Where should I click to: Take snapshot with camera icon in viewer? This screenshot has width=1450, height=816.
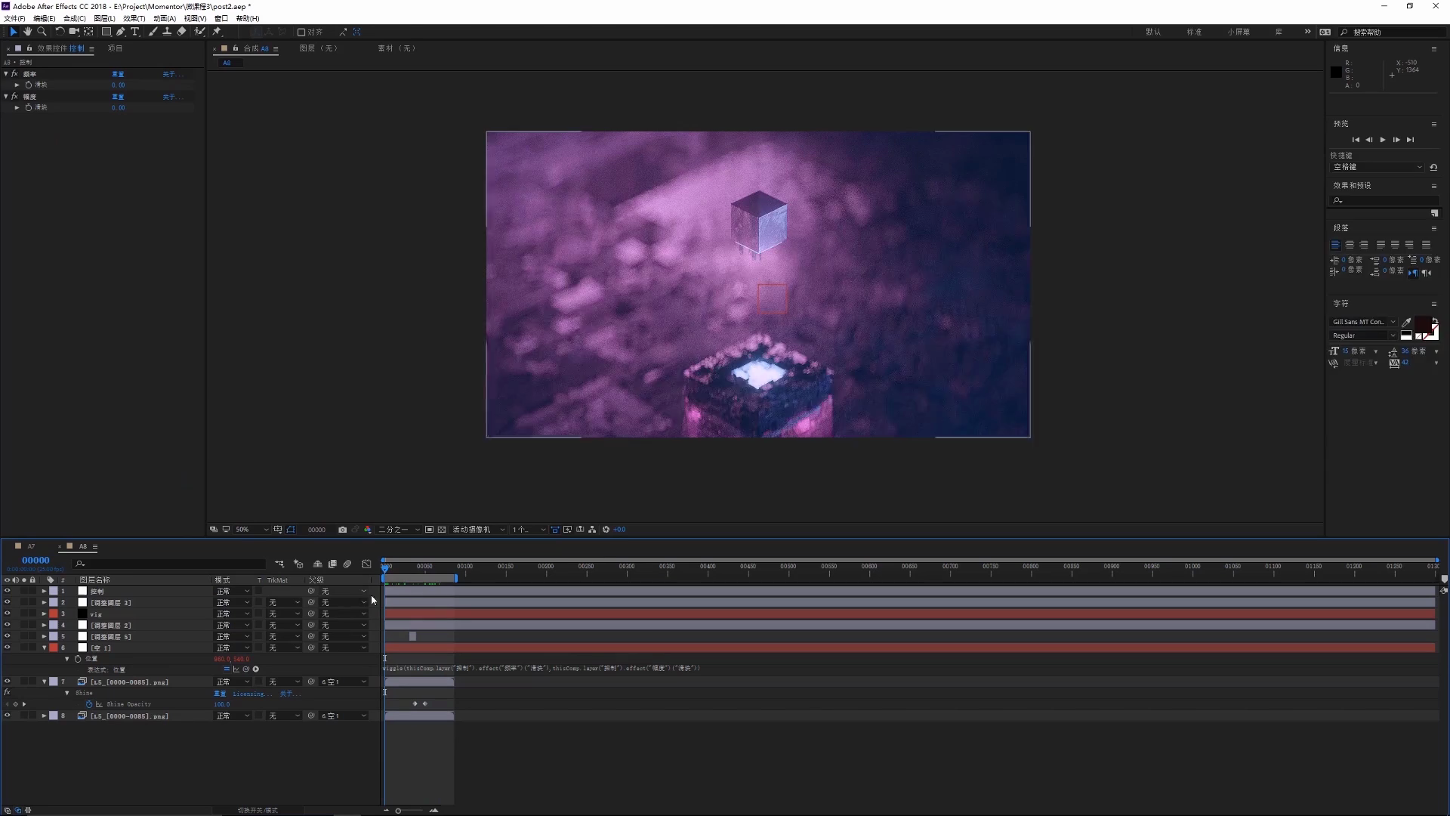coord(342,530)
